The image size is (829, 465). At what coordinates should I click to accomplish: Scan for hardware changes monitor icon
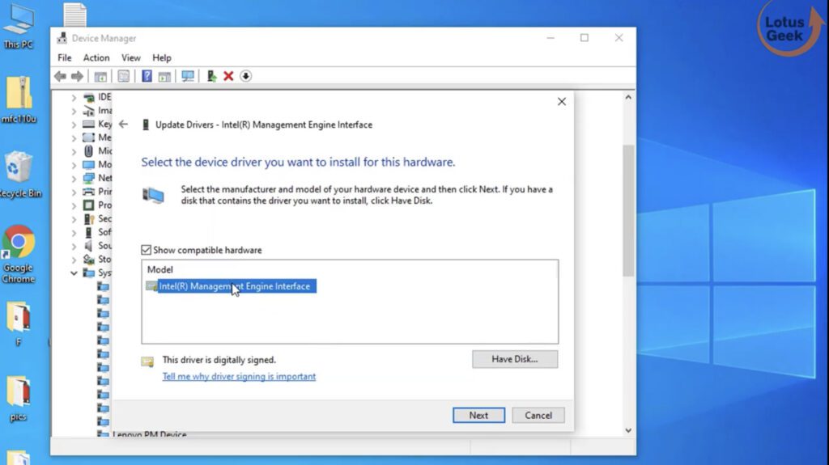point(188,76)
